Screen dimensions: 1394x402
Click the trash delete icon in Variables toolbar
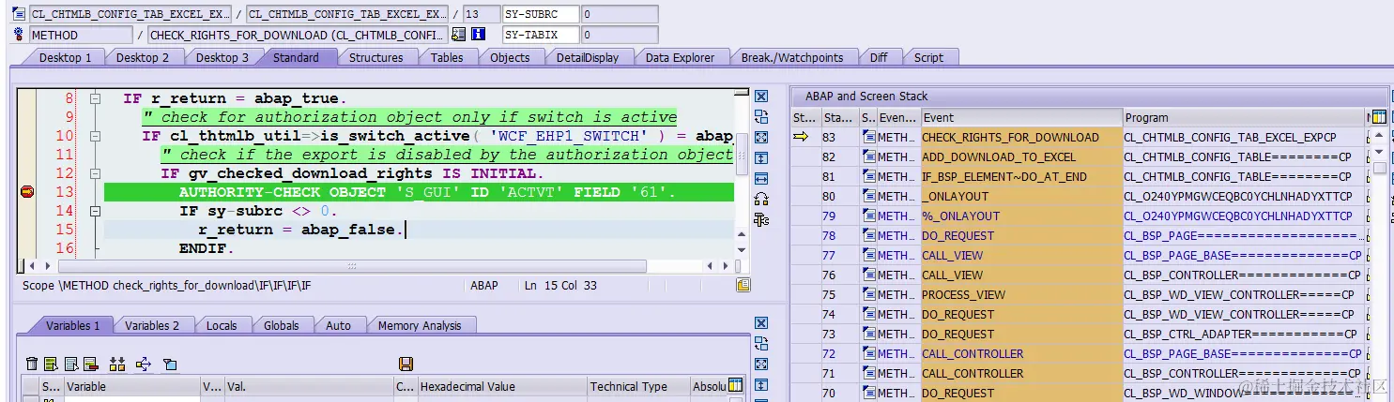[32, 365]
